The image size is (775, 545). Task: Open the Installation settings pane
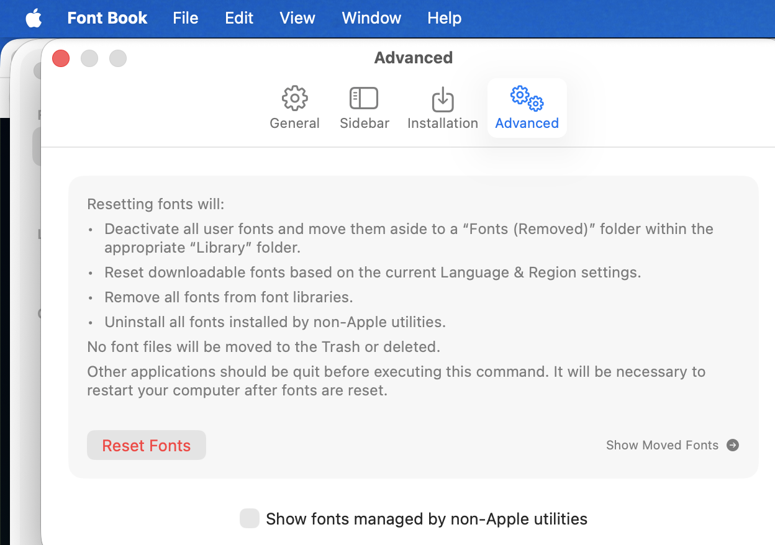(442, 108)
